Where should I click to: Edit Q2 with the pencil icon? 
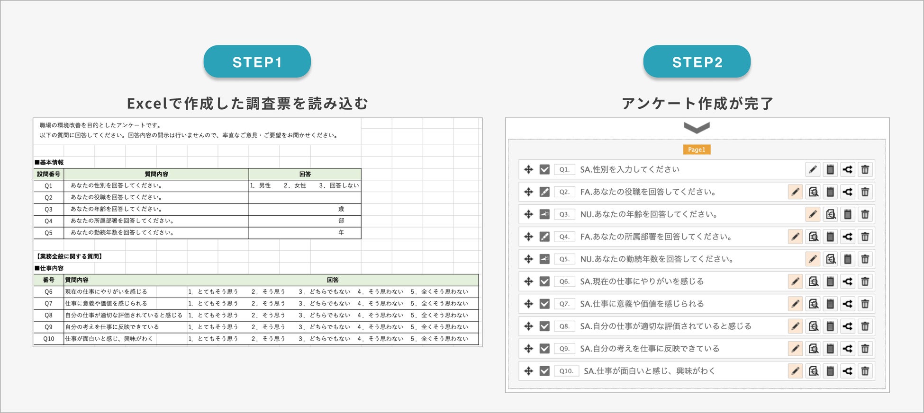796,192
